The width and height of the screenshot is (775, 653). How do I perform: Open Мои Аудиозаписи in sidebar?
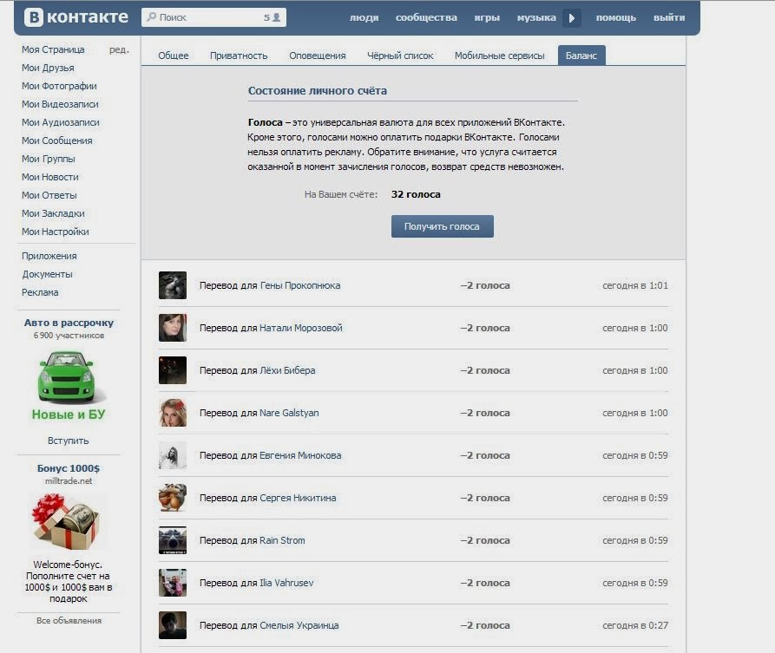[60, 122]
